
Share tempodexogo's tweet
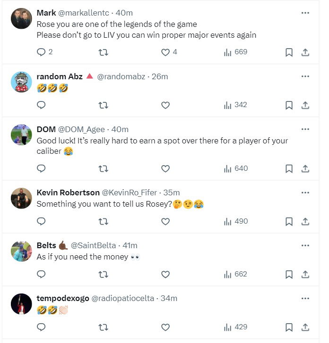coord(305,327)
